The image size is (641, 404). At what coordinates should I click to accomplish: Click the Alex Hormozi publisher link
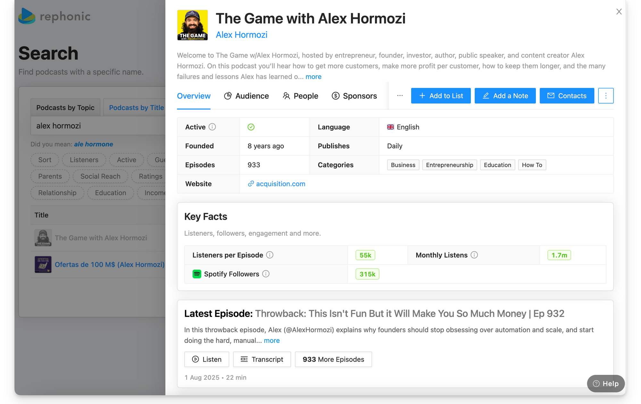(x=242, y=35)
